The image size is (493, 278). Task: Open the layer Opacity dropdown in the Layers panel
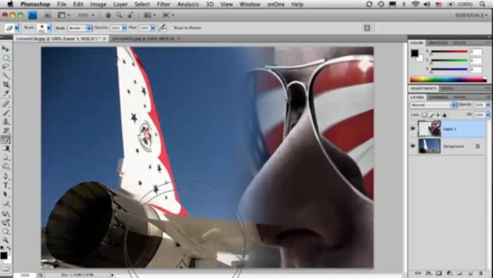[488, 105]
